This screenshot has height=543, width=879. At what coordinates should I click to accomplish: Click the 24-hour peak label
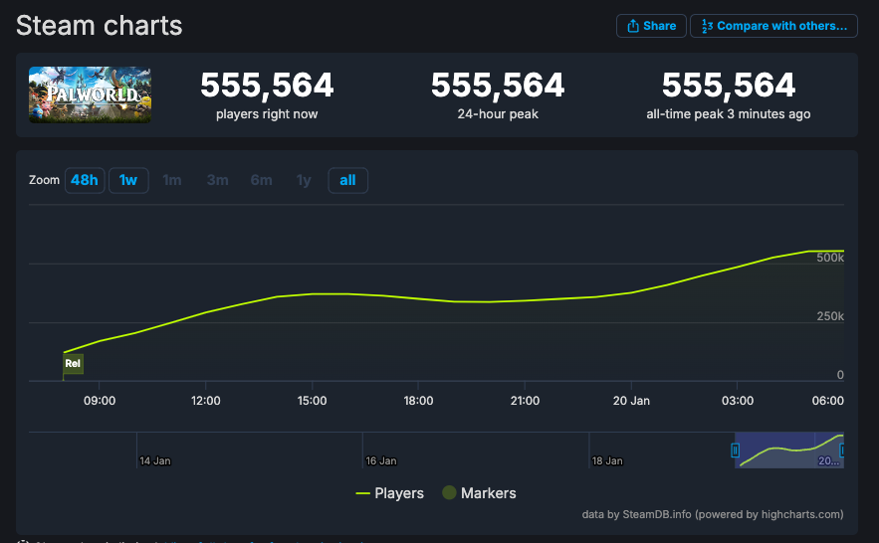[498, 114]
